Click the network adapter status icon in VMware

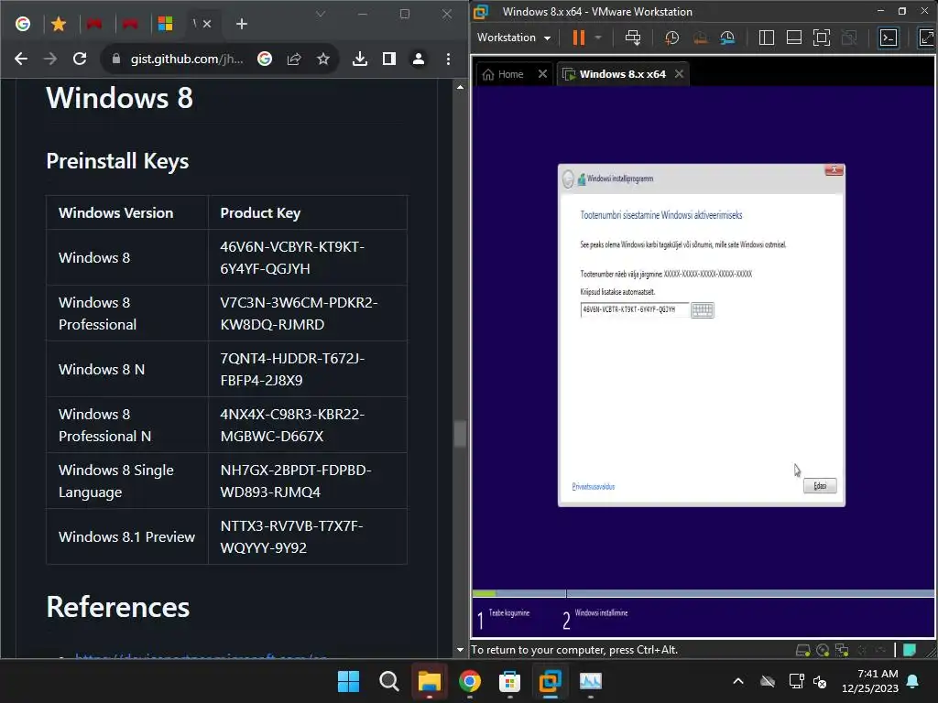842,650
